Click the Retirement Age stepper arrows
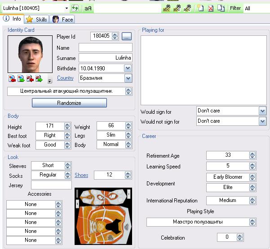The height and width of the screenshot is (249, 270). pyautogui.click(x=252, y=155)
